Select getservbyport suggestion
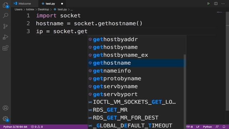The image size is (229, 129). coord(136,94)
